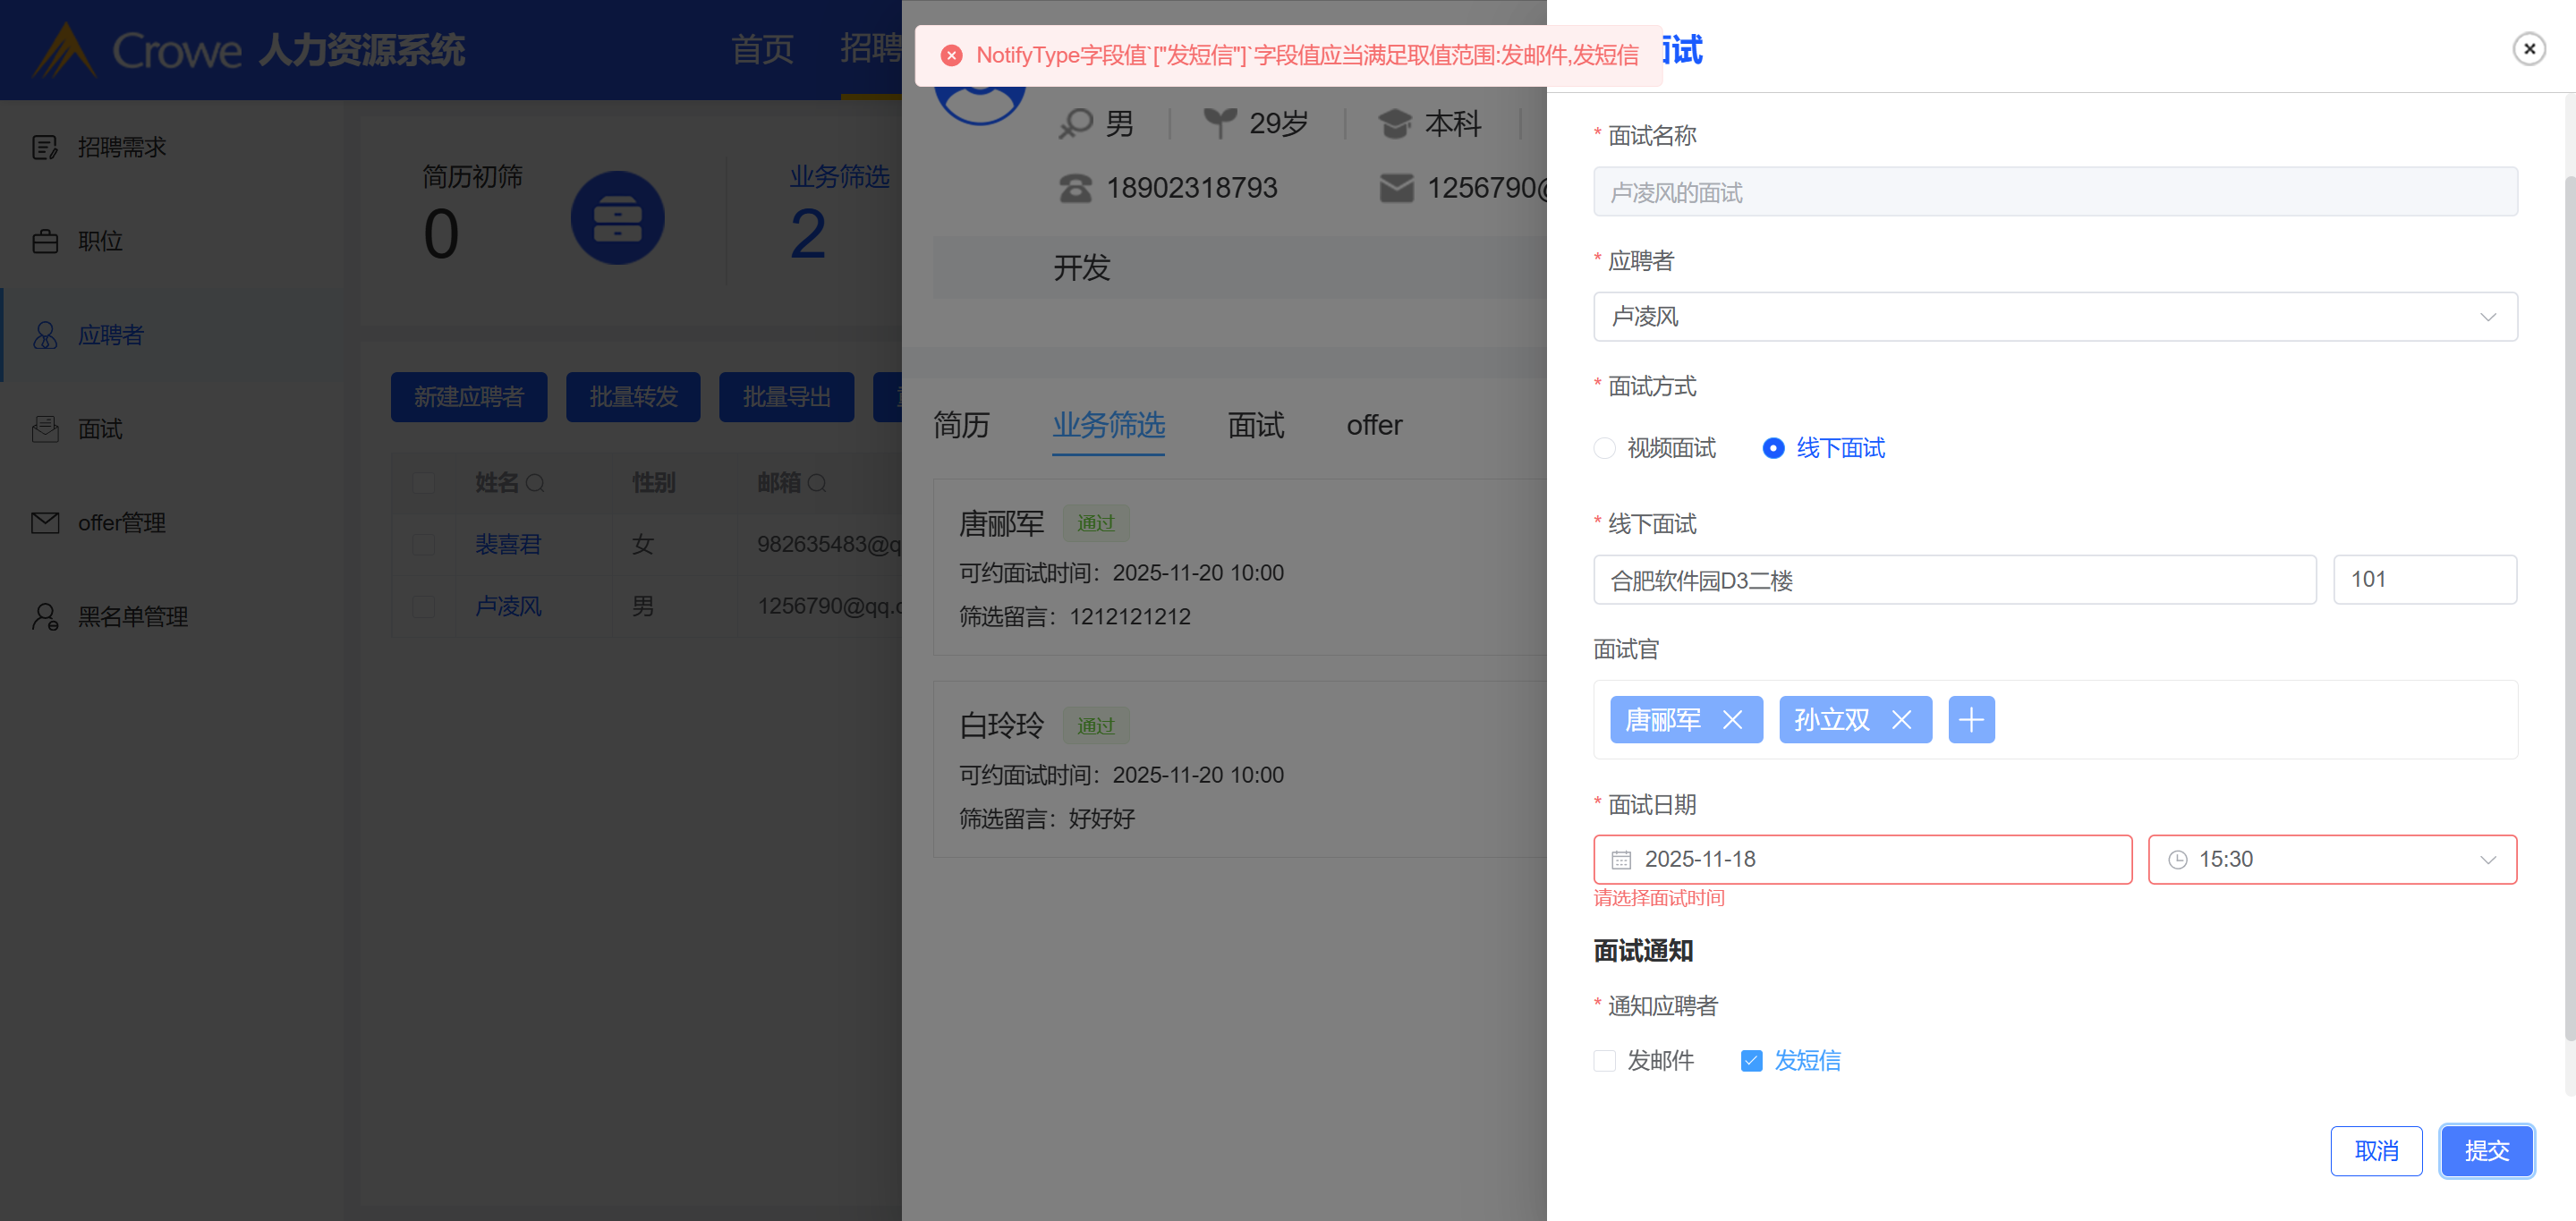Dismiss the NotifyType error icon message
This screenshot has height=1221, width=2576.
951,56
